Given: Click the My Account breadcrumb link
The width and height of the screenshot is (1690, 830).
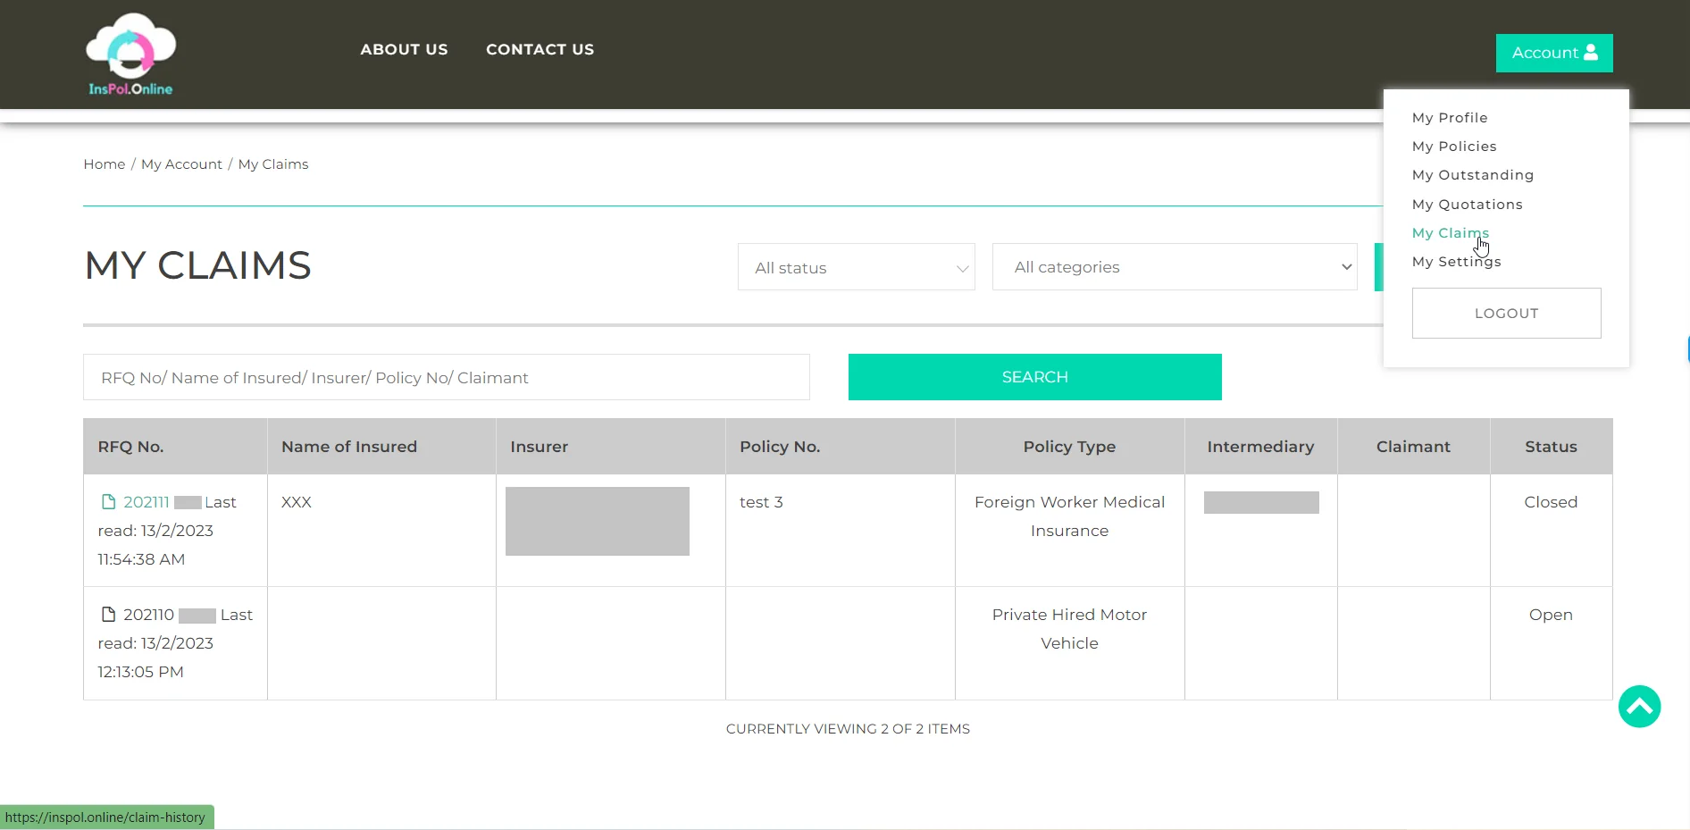Looking at the screenshot, I should click(181, 164).
